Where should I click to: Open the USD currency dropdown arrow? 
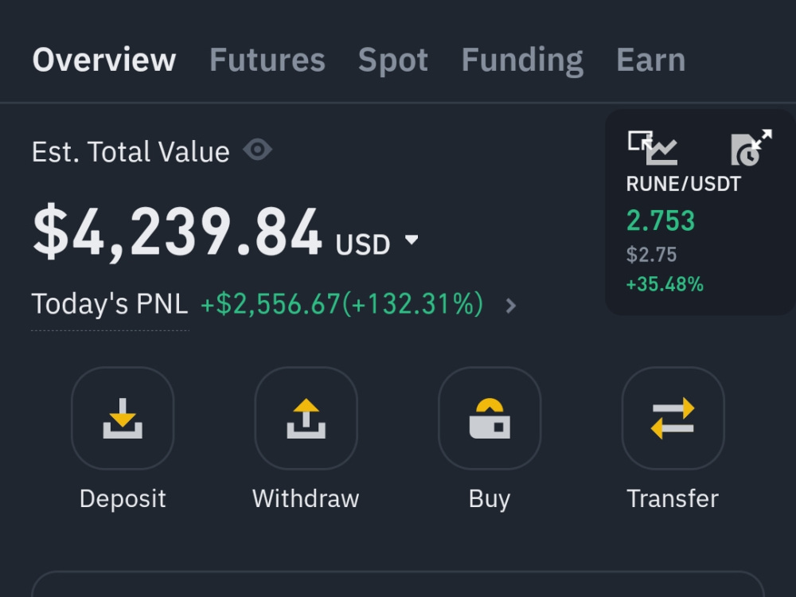click(x=412, y=239)
